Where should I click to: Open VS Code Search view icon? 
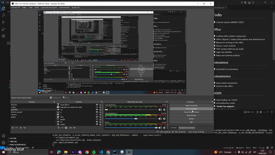3,15
